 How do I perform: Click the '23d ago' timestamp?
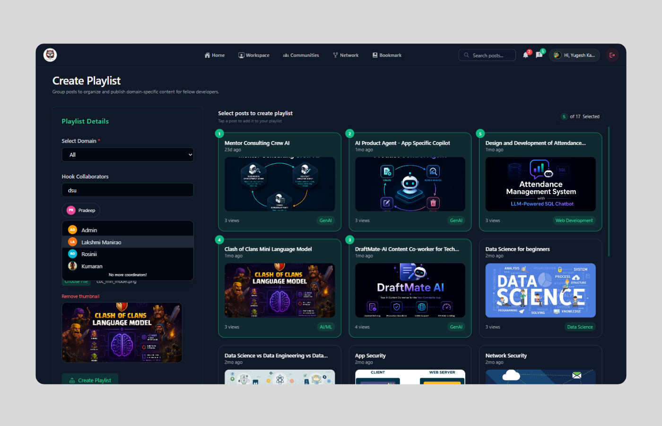point(233,150)
